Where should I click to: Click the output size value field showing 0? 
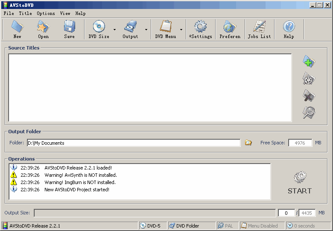286,213
